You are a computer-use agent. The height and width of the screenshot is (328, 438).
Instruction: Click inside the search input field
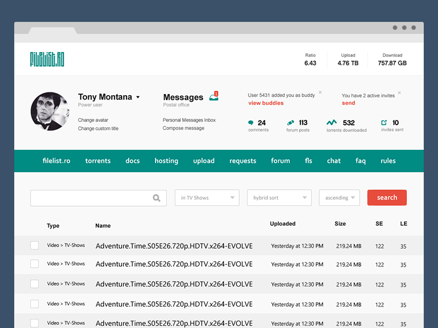point(93,197)
